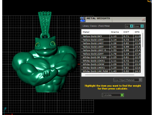
Task: Click the Metal Weights flask icon
Action: point(83,19)
